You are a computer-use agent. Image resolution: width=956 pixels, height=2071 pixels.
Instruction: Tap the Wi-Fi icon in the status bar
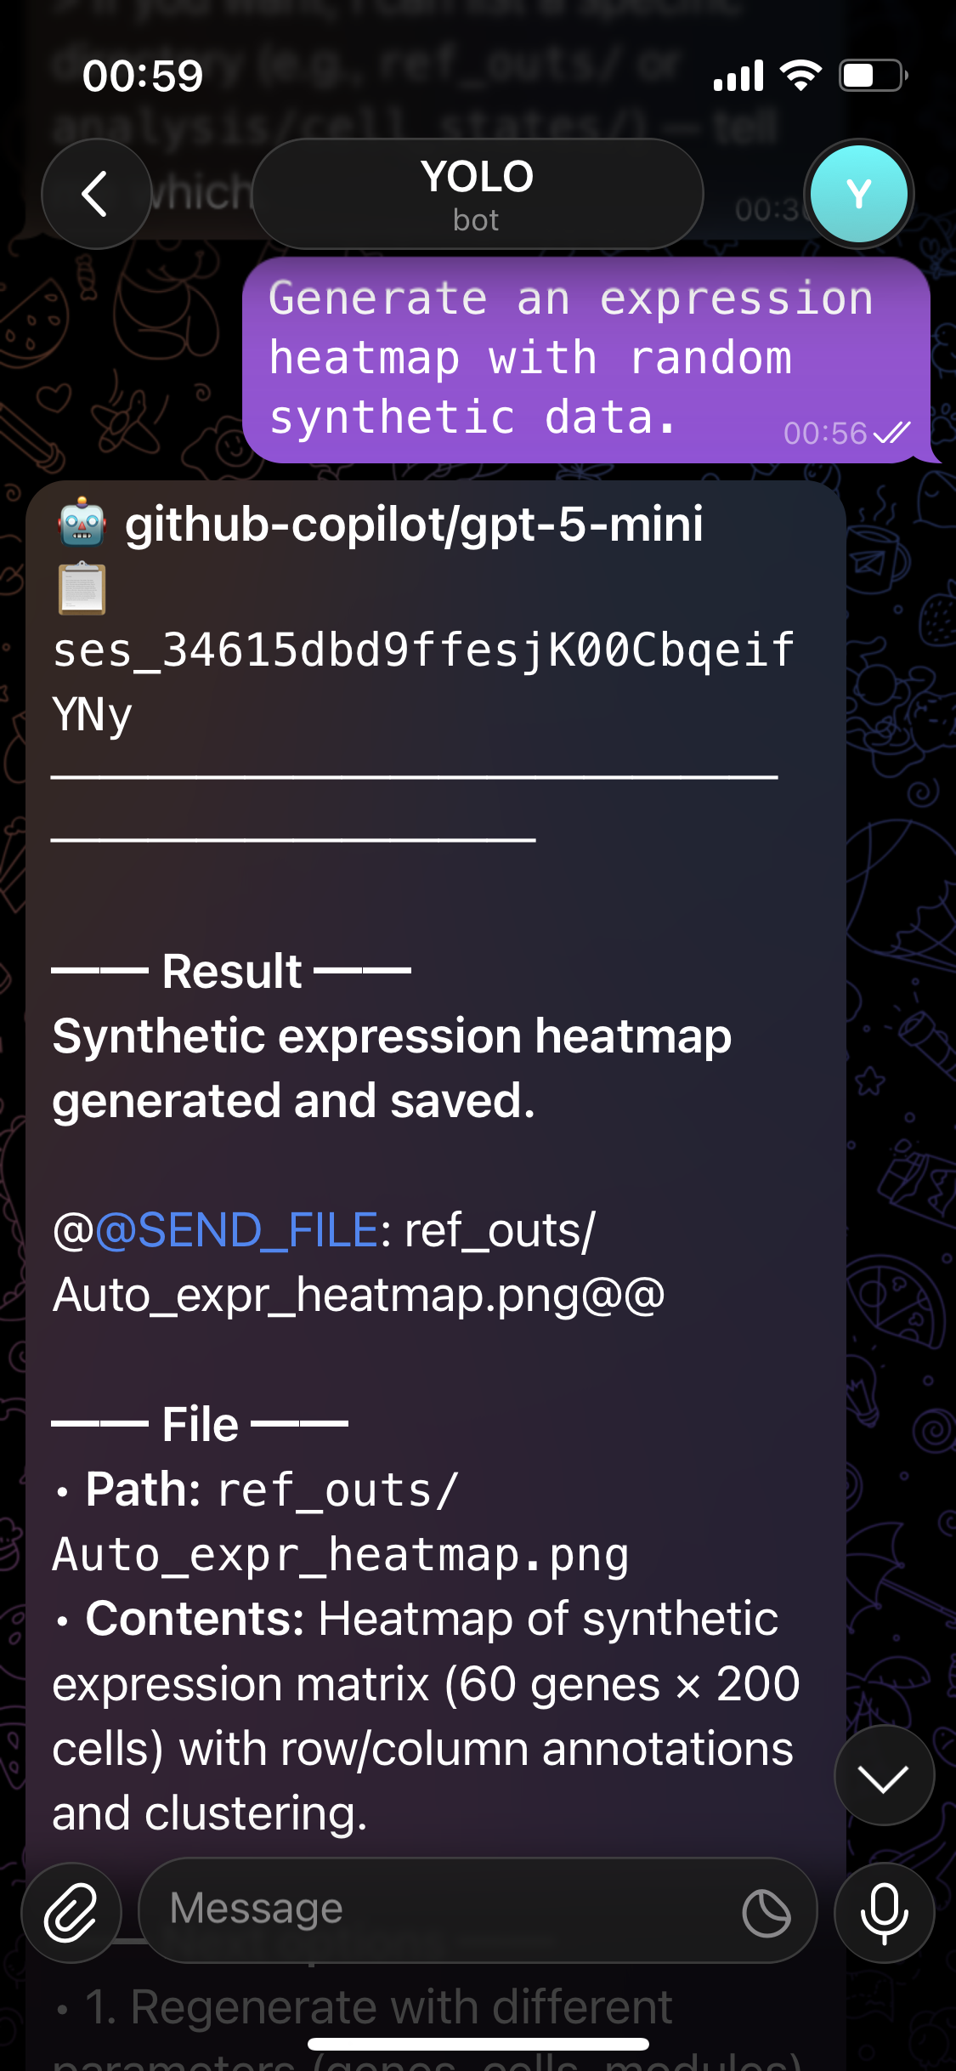point(800,76)
